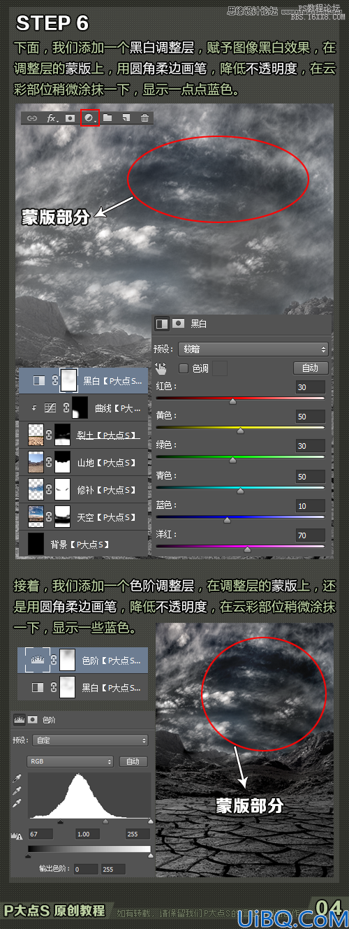Click 自动 button in 黑白 panel
The image size is (349, 929).
(310, 368)
